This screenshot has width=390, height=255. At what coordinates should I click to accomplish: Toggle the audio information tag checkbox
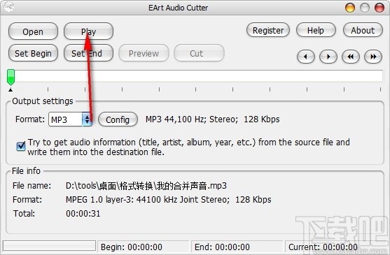(21, 146)
